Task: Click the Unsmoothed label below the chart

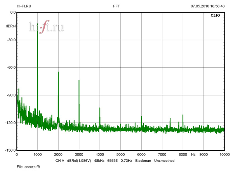Action: [164, 161]
